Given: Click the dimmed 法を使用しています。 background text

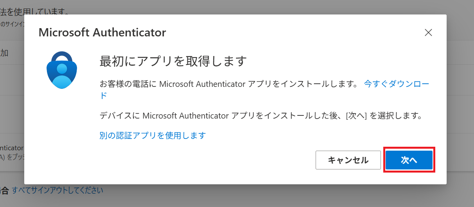Looking at the screenshot, I should tap(35, 11).
